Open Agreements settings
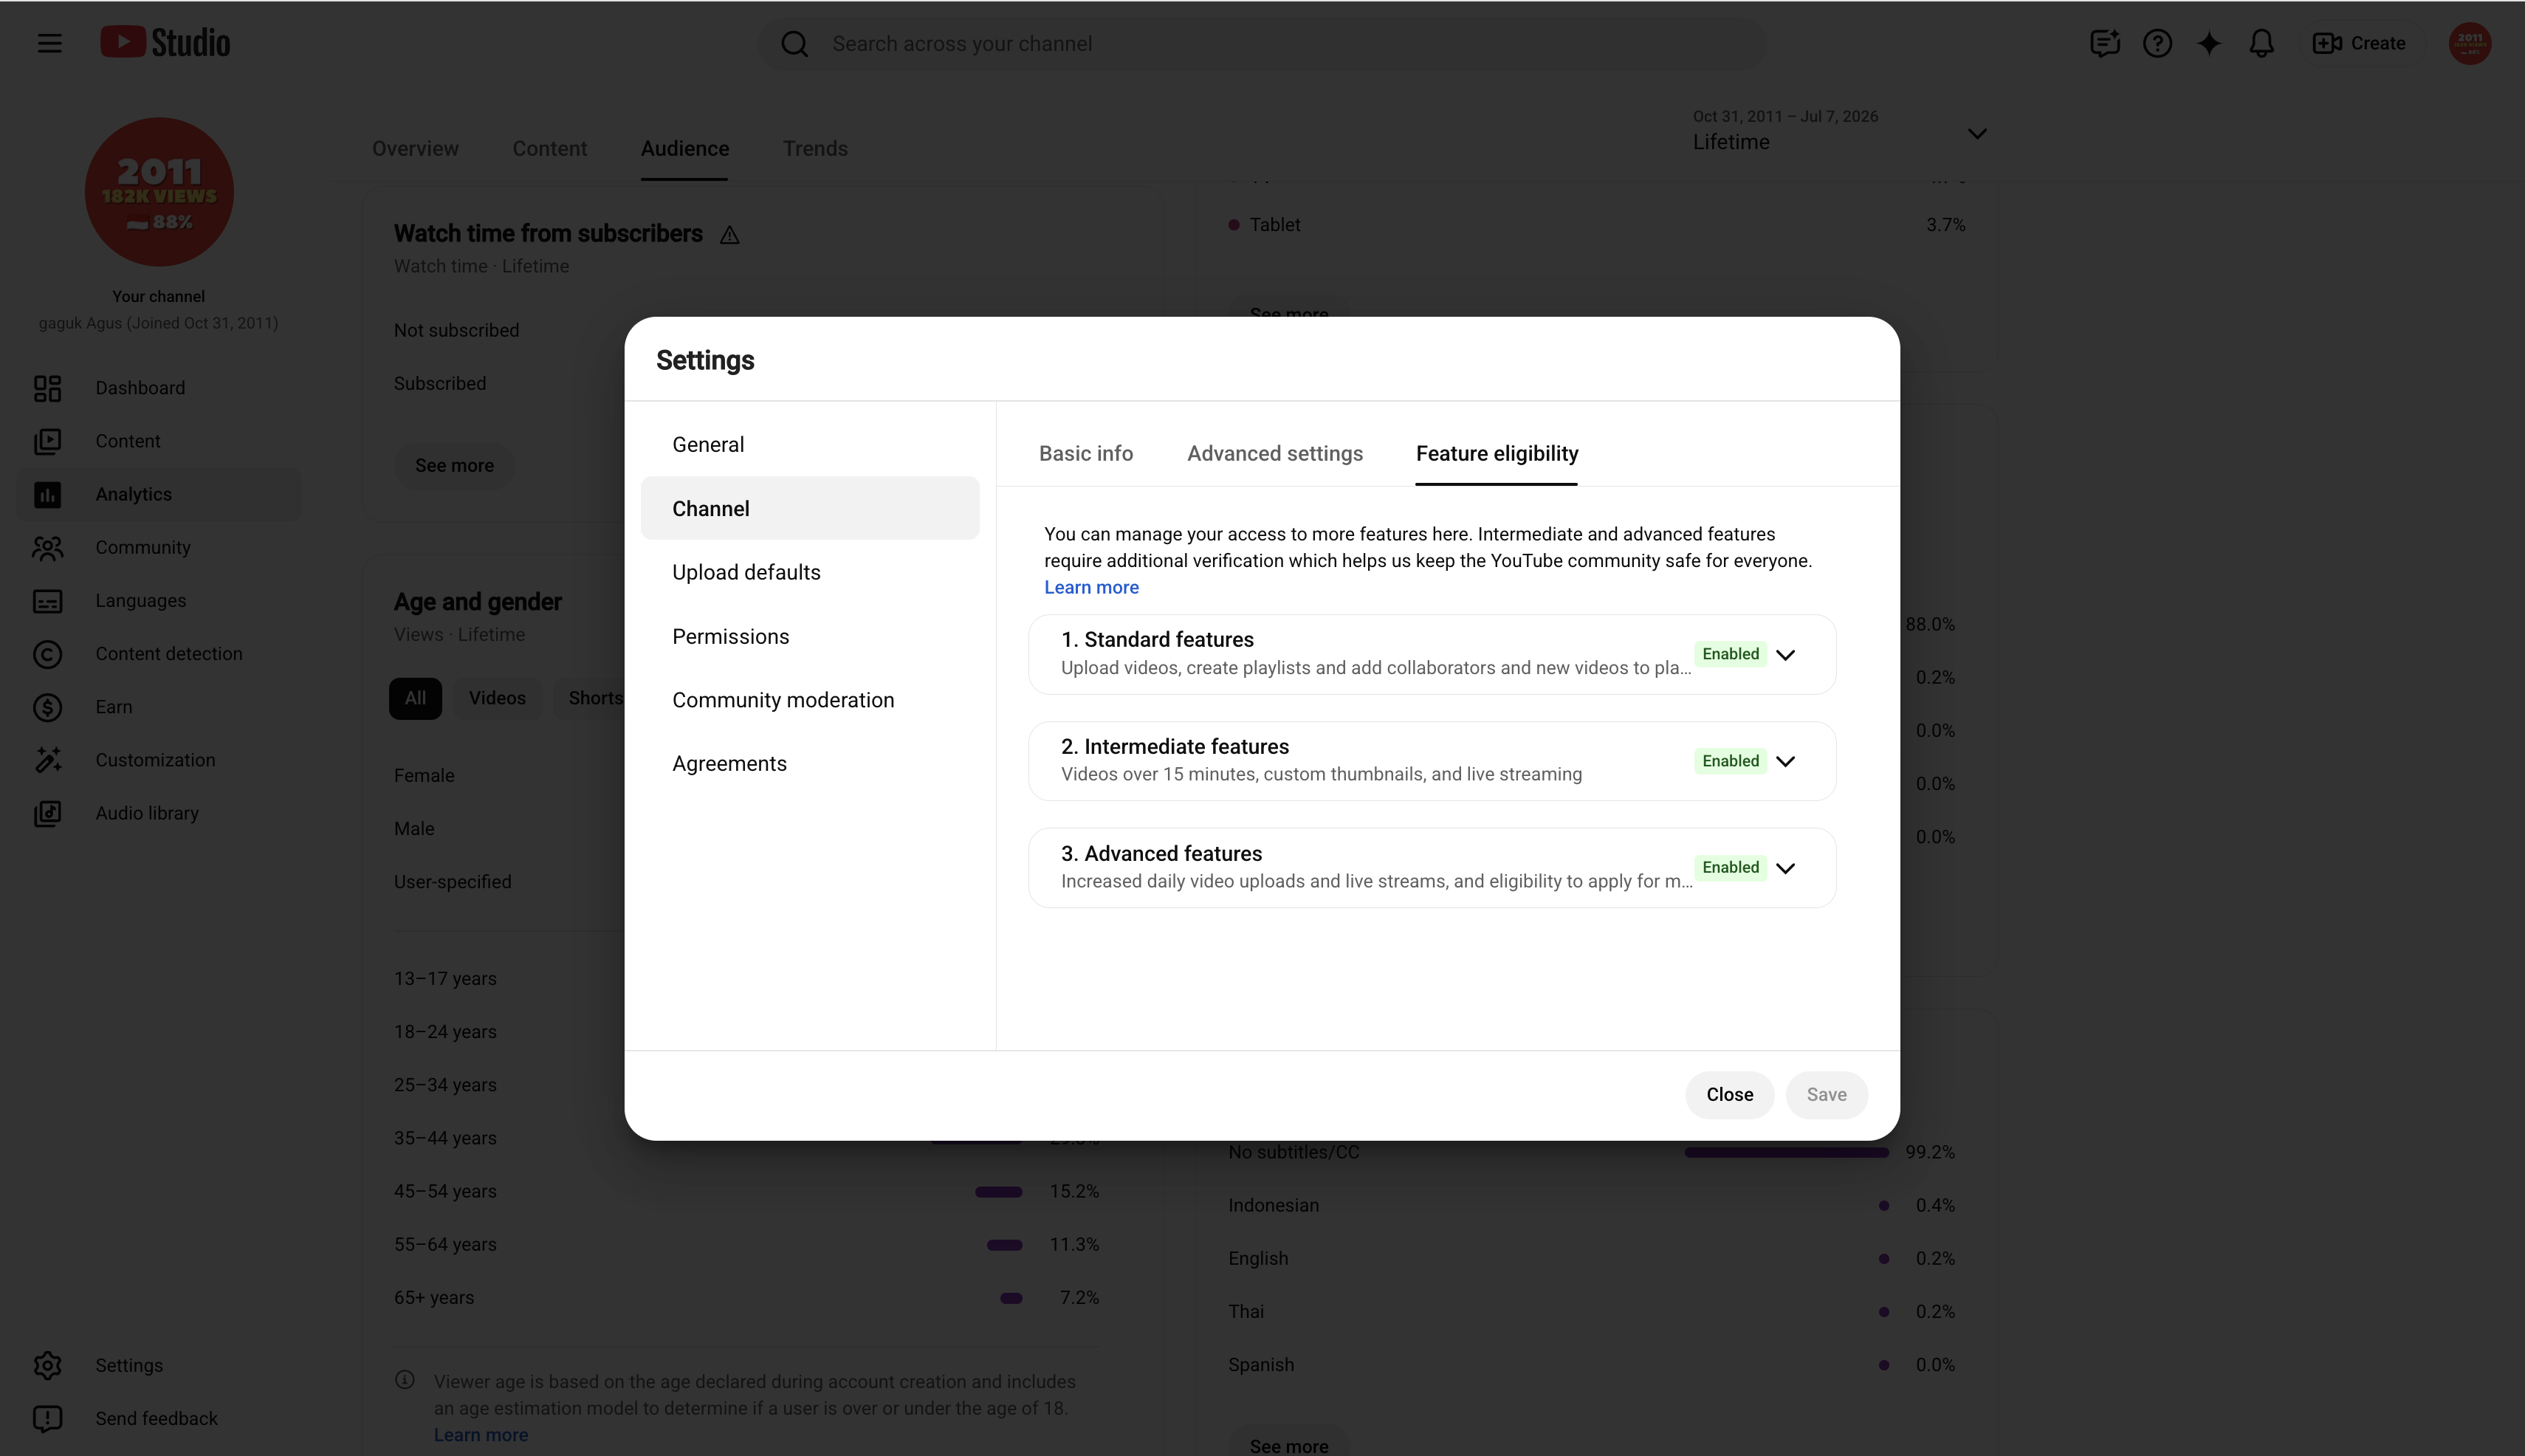2525x1456 pixels. [810, 763]
